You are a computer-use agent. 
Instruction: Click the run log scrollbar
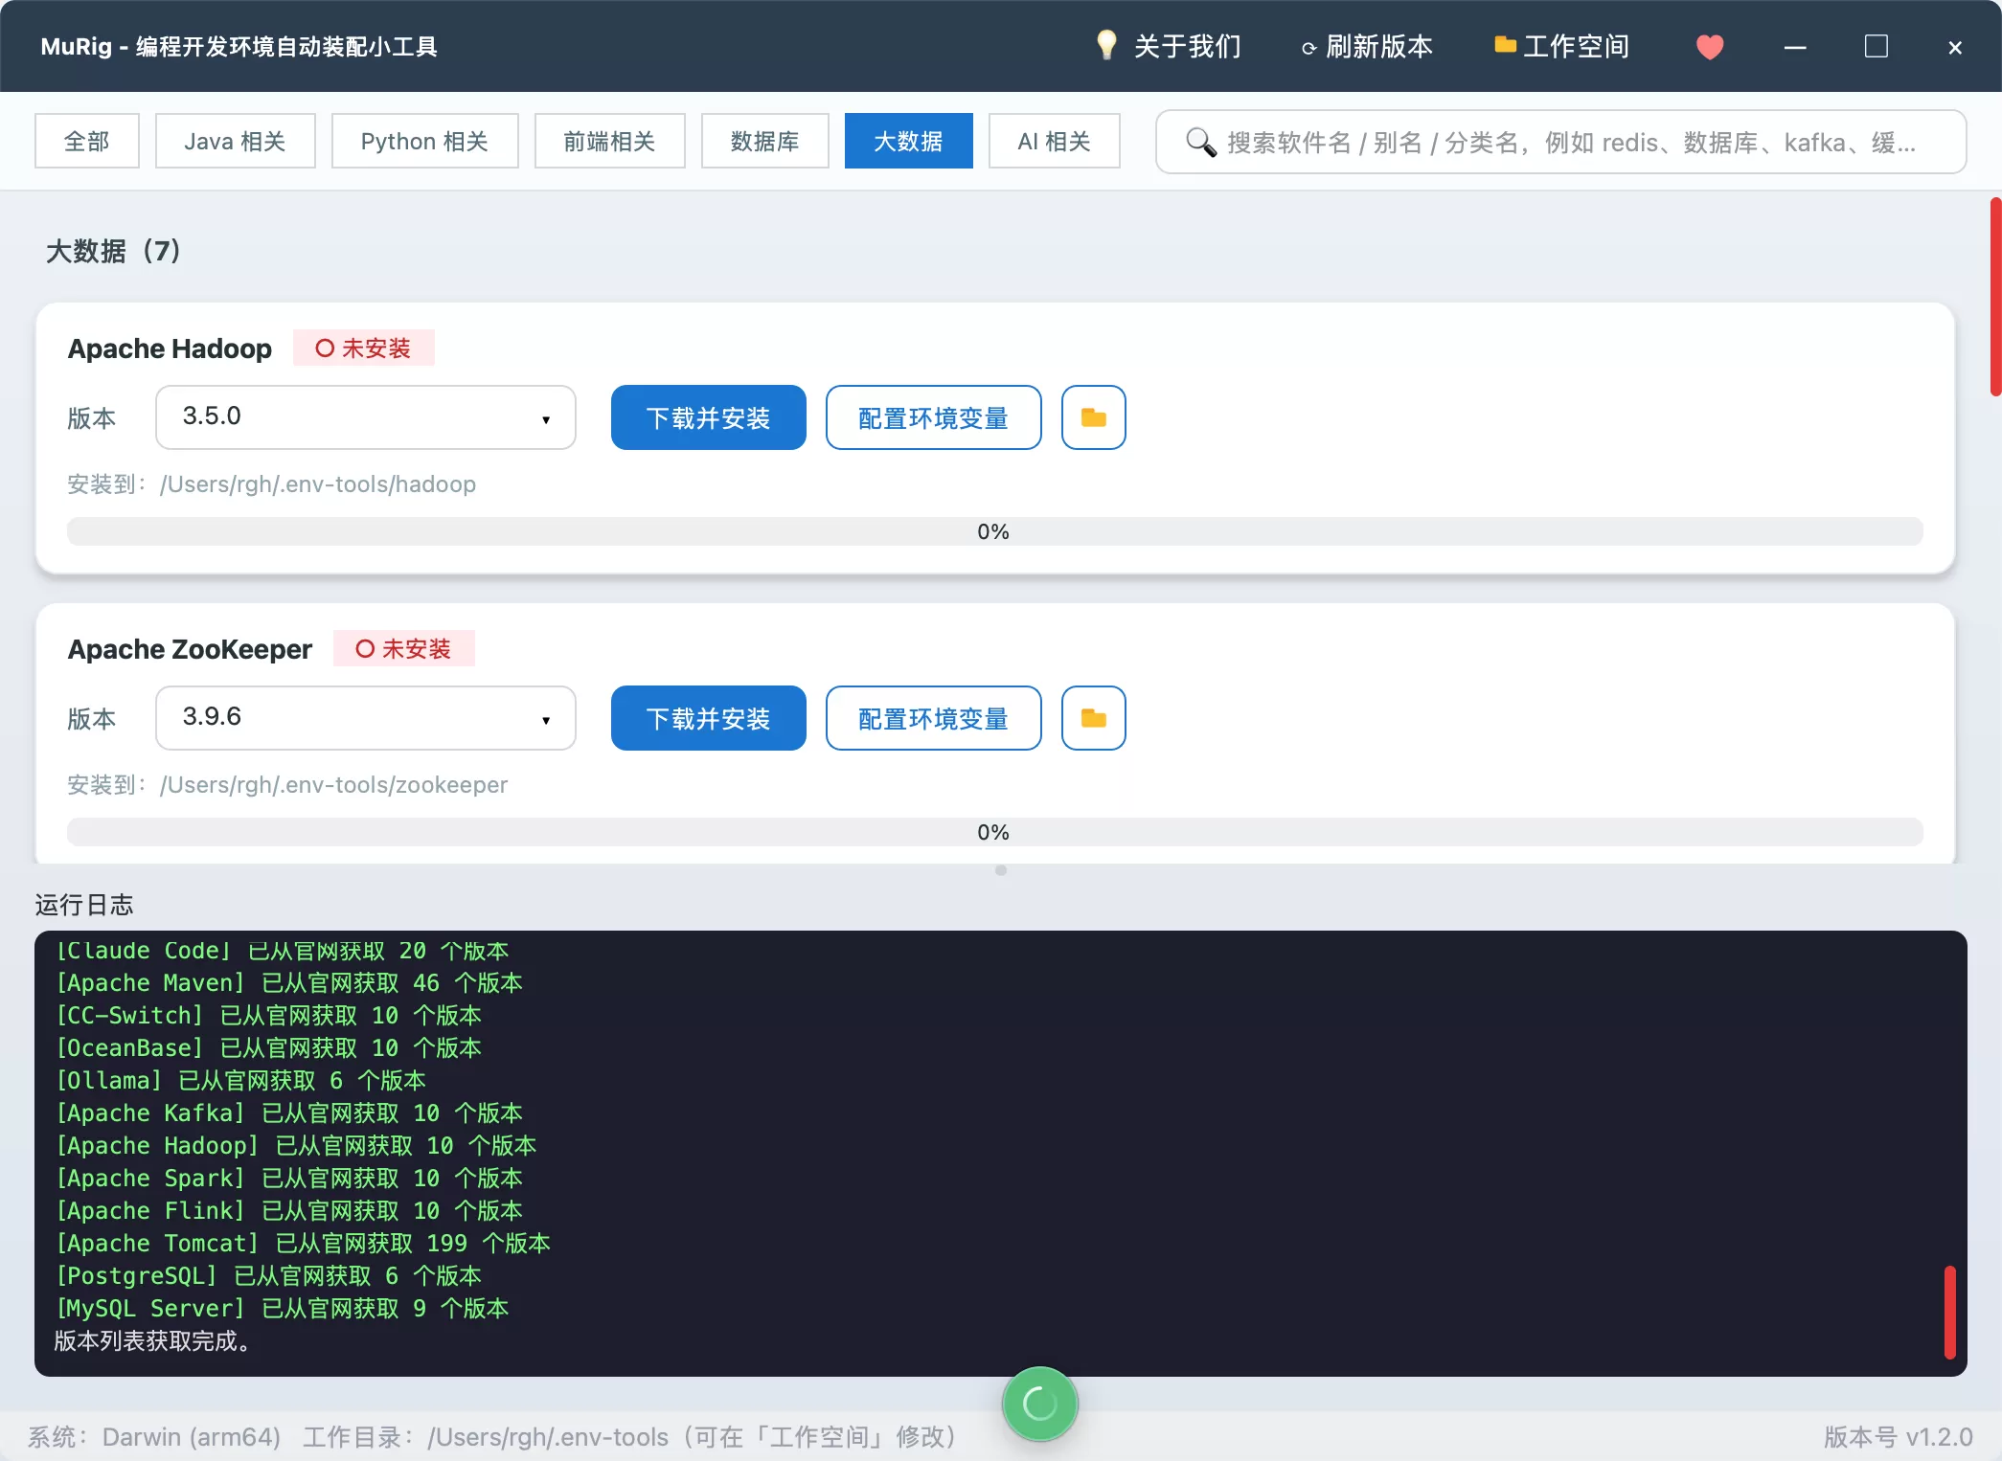1949,1312
